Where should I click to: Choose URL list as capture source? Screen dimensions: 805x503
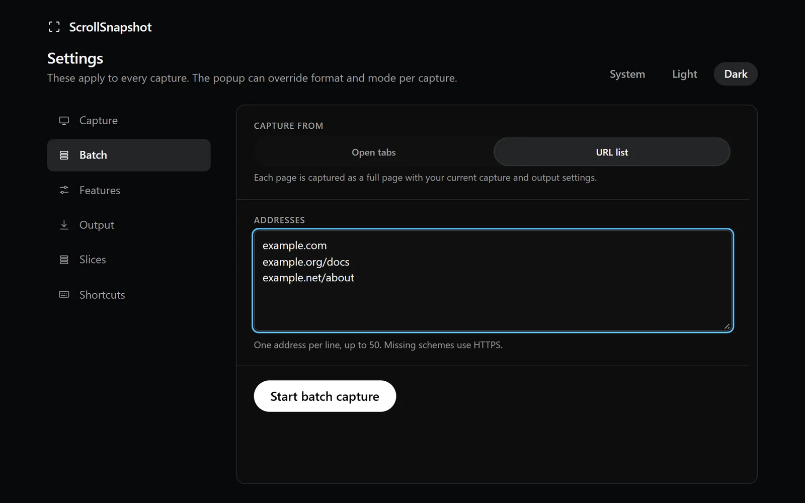click(612, 152)
